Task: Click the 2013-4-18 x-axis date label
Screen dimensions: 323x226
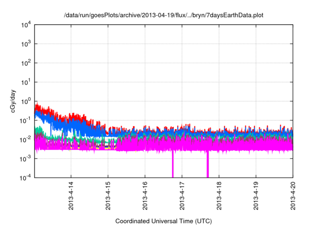Action: [219, 196]
